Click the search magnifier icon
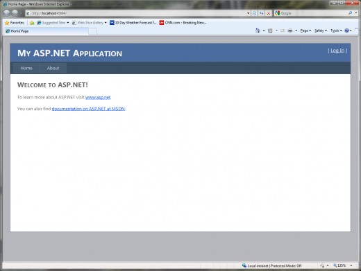 (351, 13)
